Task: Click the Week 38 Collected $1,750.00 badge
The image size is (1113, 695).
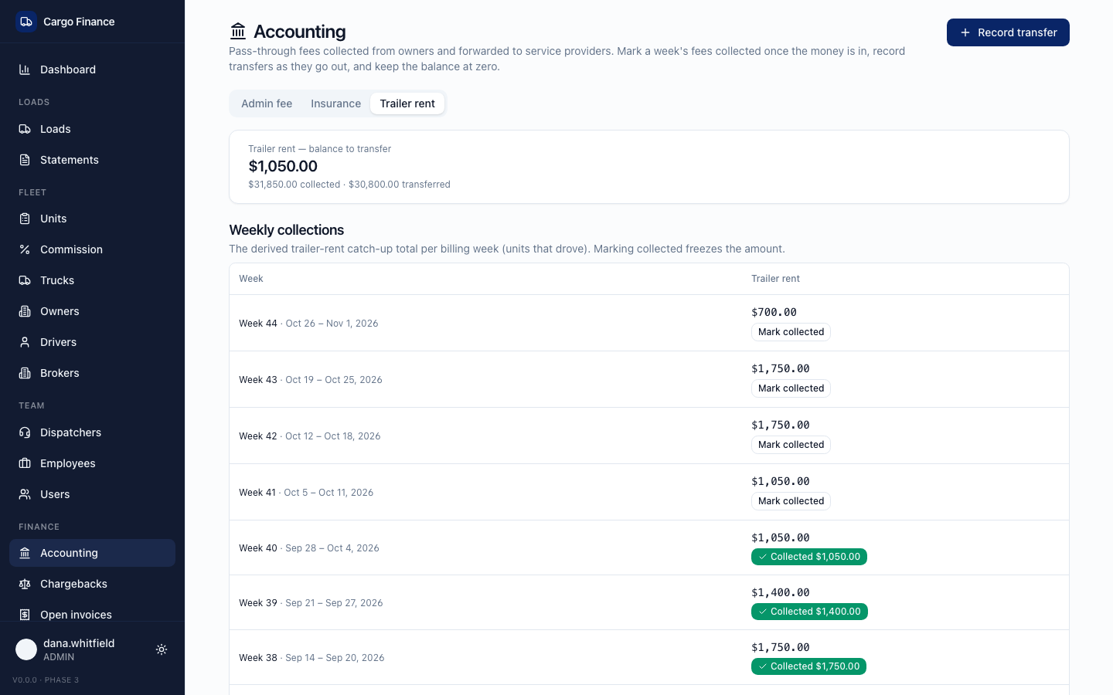Action: [808, 666]
